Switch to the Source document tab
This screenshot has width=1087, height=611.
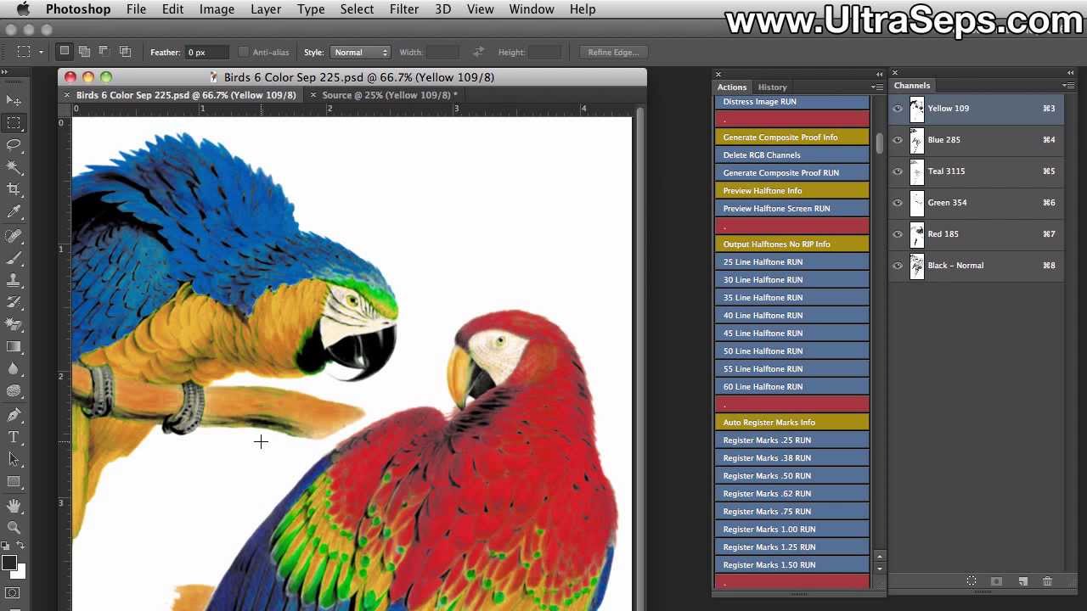(389, 95)
